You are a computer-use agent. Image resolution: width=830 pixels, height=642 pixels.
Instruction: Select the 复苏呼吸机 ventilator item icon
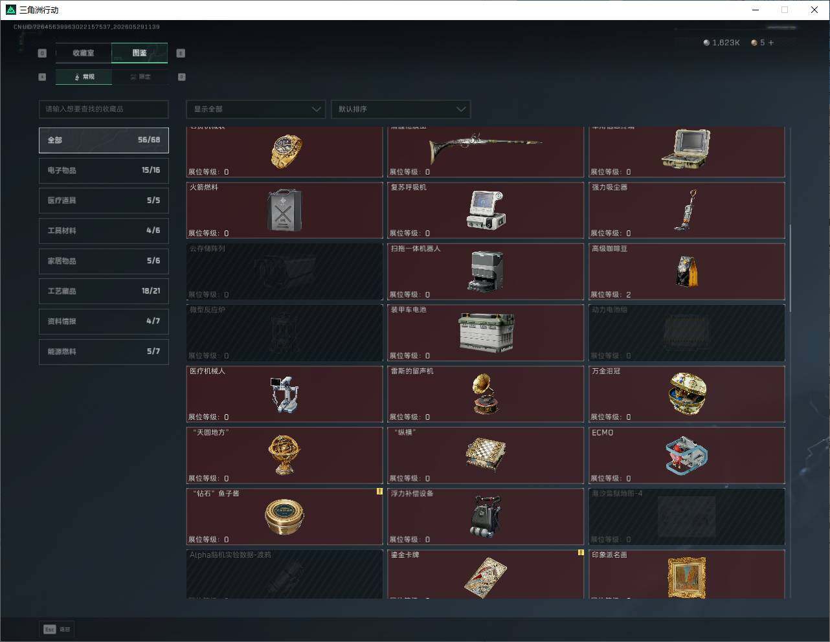[x=486, y=209]
